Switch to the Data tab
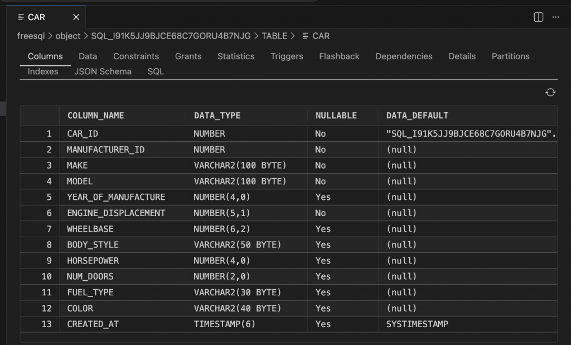Image resolution: width=571 pixels, height=345 pixels. [x=87, y=56]
